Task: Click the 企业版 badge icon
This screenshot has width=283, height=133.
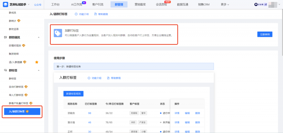Action: [261, 5]
